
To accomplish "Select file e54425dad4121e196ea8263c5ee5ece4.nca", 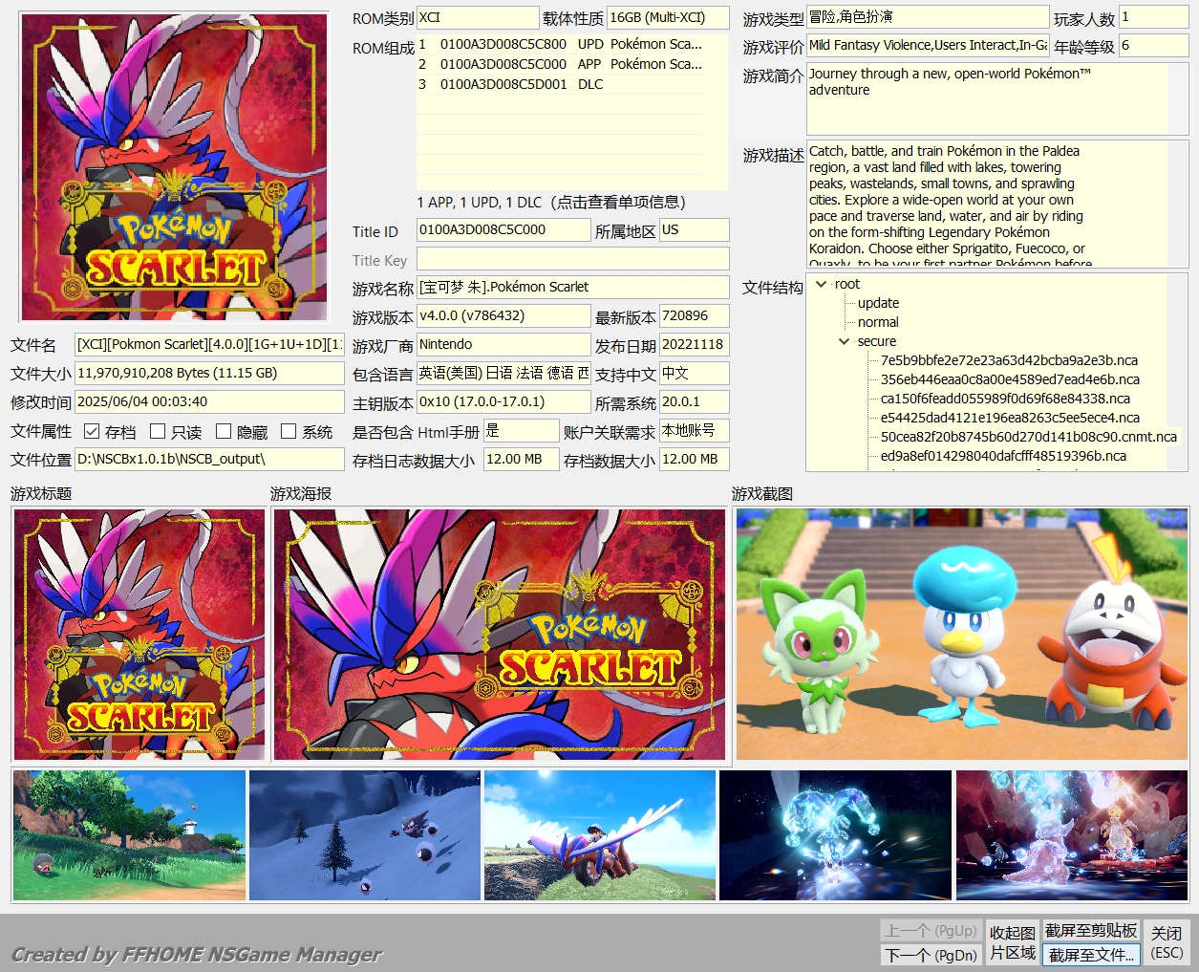I will point(1010,418).
